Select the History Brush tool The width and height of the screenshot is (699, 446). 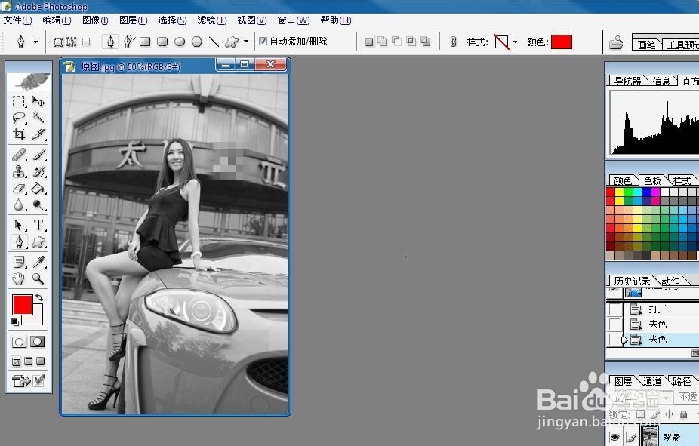(38, 171)
